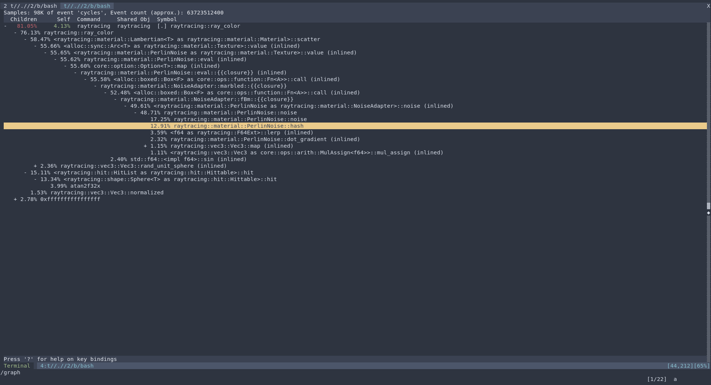
Task: Select the 3.59% F64Ext lerp row
Action: click(x=232, y=133)
